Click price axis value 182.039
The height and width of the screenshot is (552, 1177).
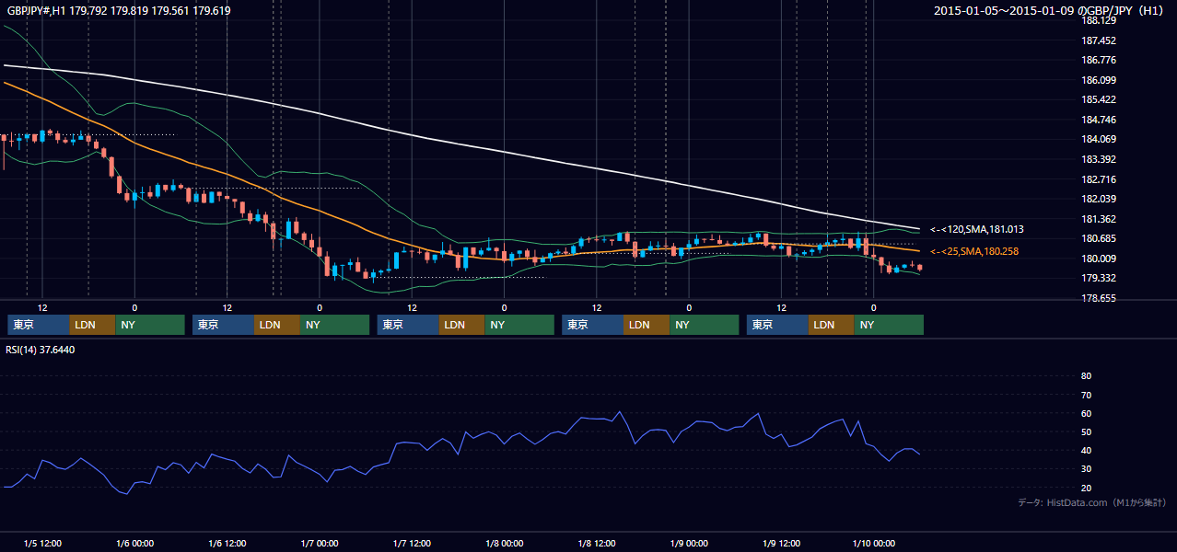coord(1098,199)
